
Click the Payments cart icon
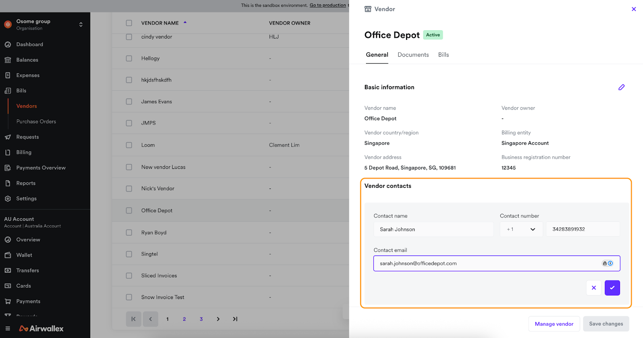(8, 301)
